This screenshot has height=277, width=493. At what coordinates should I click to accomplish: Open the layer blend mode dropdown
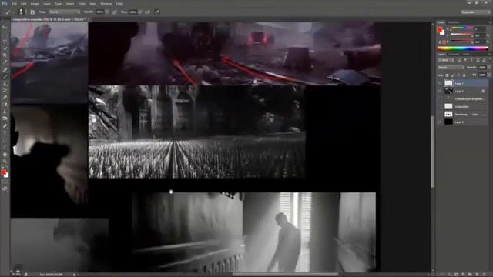(451, 68)
